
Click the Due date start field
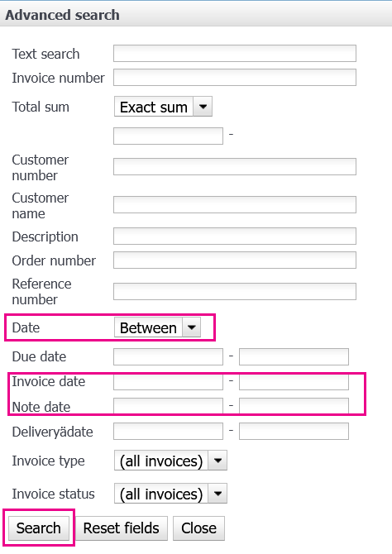(x=168, y=356)
